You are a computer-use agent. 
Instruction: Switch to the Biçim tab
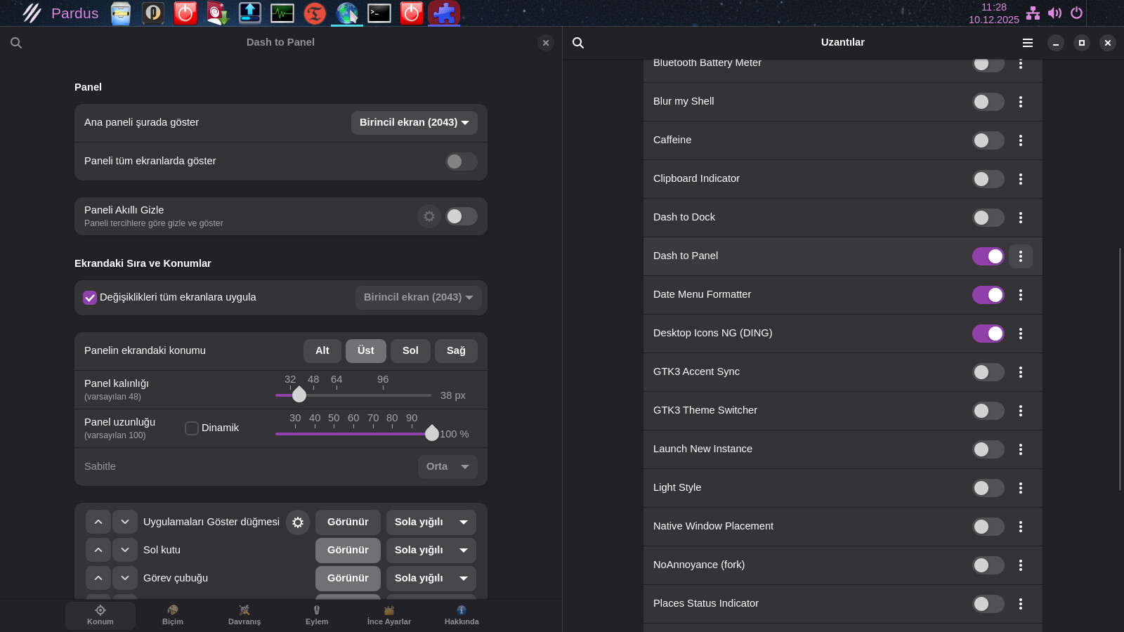tap(173, 615)
